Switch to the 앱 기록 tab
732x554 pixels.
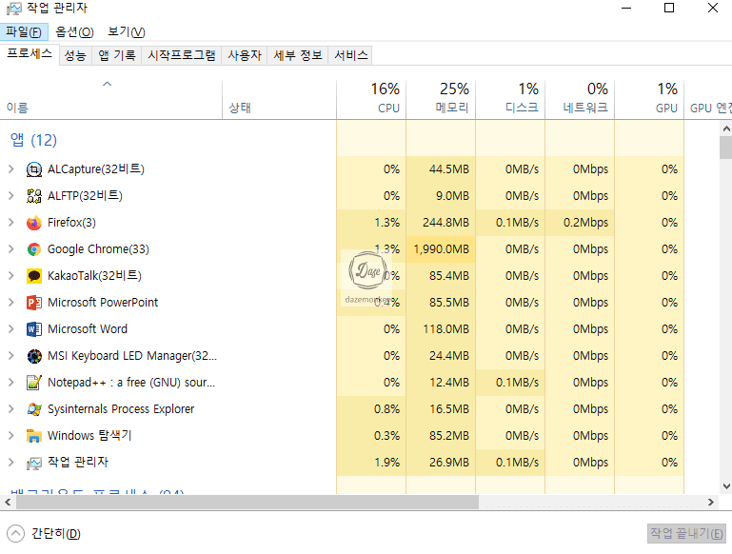117,55
